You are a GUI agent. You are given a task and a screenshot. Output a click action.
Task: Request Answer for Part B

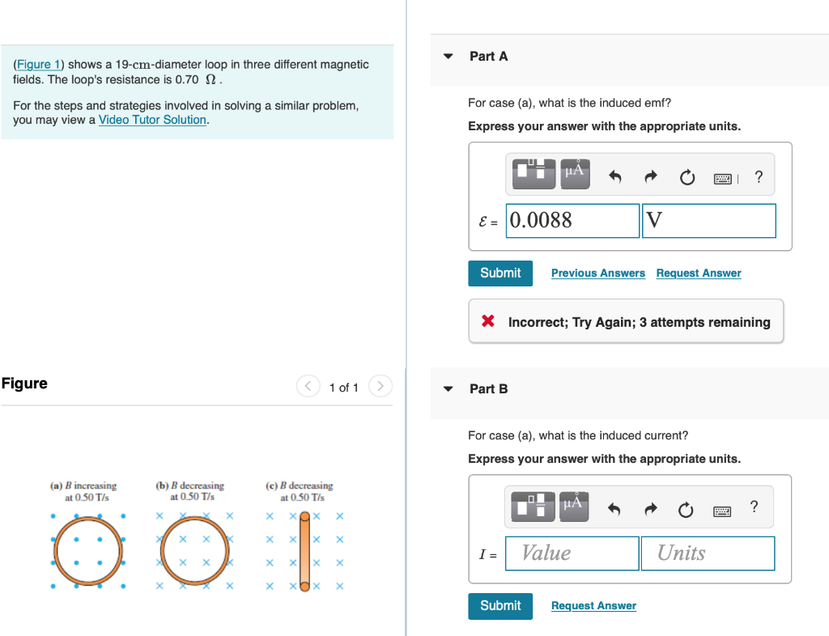coord(593,605)
